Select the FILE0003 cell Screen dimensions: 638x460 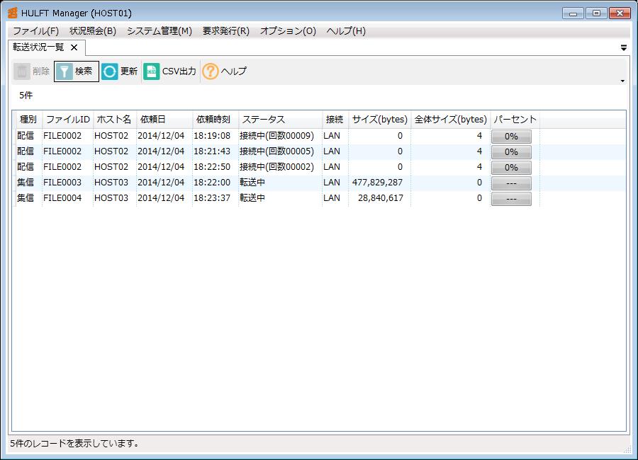click(62, 183)
